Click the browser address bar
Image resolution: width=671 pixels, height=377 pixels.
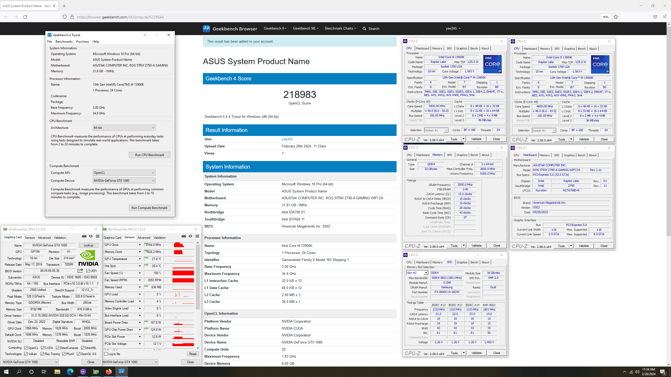tap(330, 17)
